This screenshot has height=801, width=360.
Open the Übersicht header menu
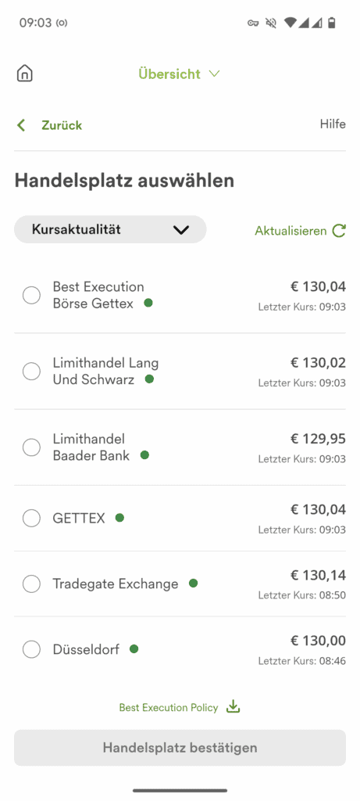coord(179,74)
